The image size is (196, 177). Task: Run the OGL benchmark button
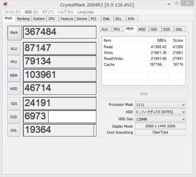tap(14, 130)
